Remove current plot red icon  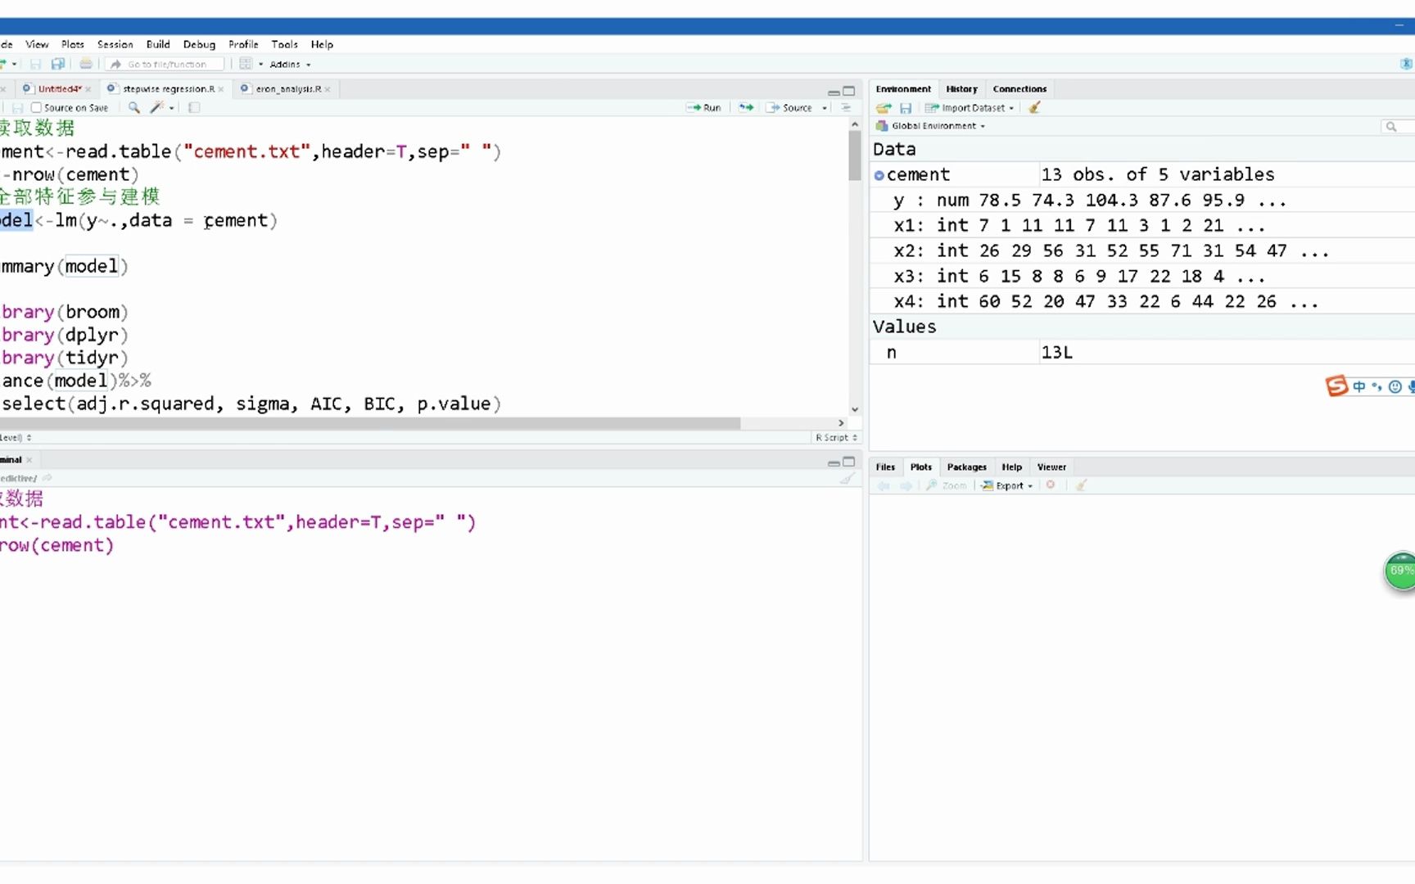tap(1051, 485)
